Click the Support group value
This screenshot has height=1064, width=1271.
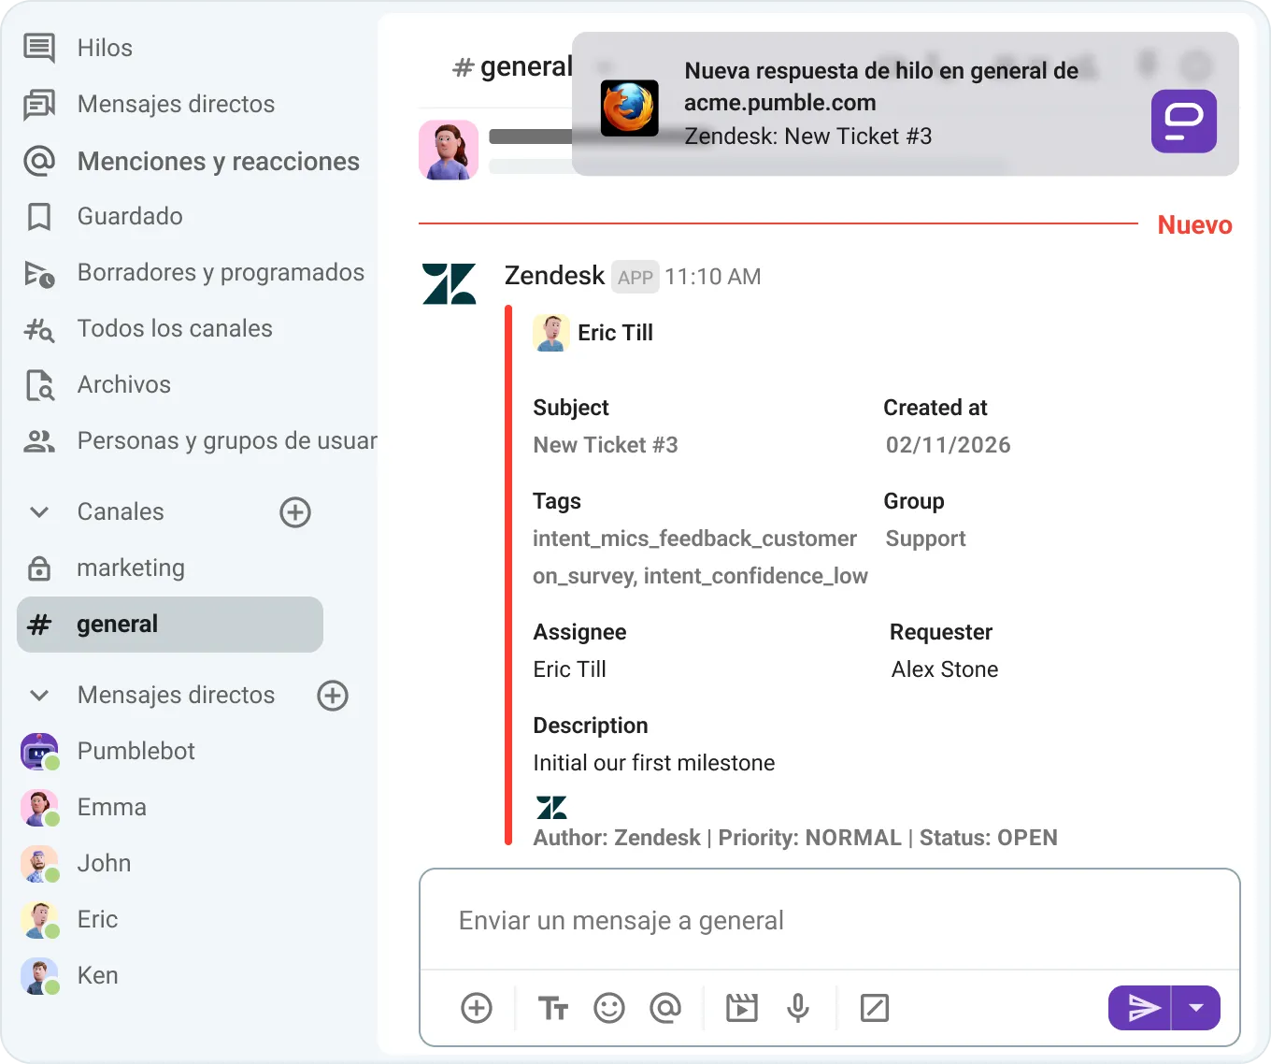click(926, 539)
